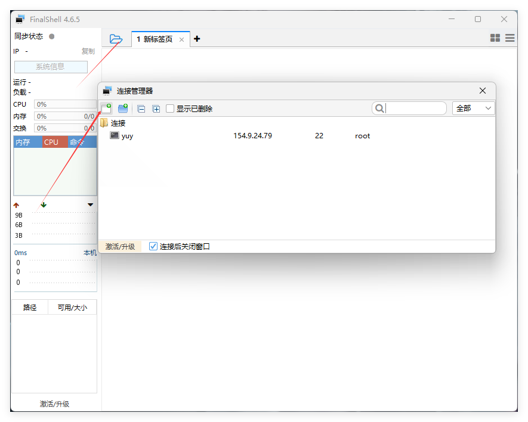Select the yuy connection entry
The height and width of the screenshot is (422, 528).
pos(127,136)
